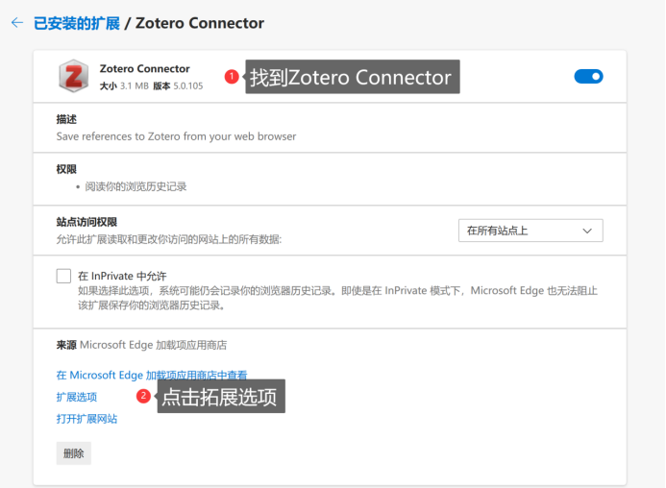This screenshot has width=666, height=488.
Task: Click description 'Save references to Zotero from your web browser'
Action: point(176,136)
